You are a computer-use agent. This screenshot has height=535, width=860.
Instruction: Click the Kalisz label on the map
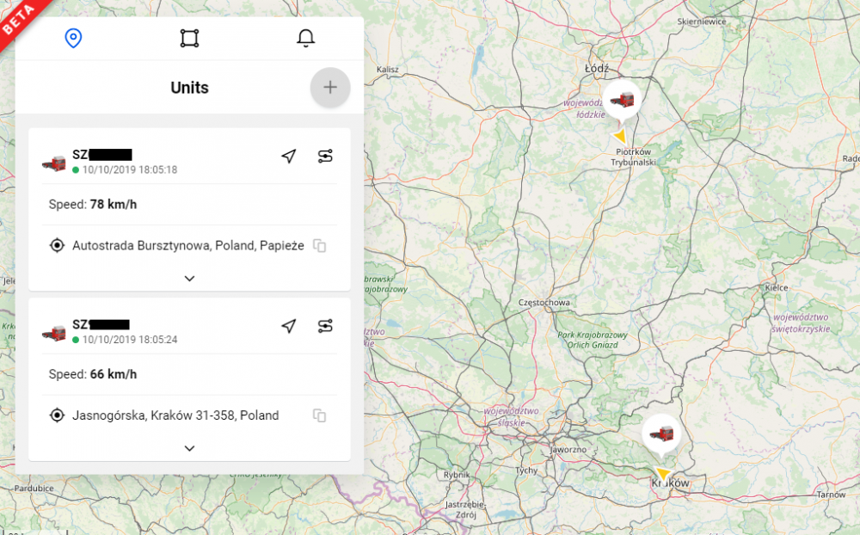click(x=388, y=70)
